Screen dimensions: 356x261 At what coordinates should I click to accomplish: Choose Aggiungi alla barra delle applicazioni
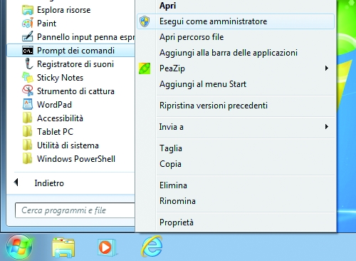coord(229,53)
